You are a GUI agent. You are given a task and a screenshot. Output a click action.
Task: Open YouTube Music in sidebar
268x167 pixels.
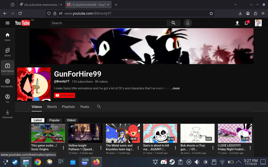7,83
